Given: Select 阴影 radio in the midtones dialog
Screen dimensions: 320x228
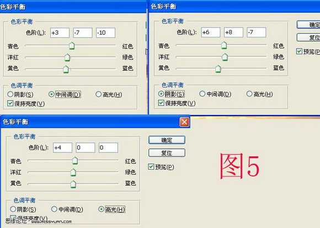Looking at the screenshot, I should (10, 94).
